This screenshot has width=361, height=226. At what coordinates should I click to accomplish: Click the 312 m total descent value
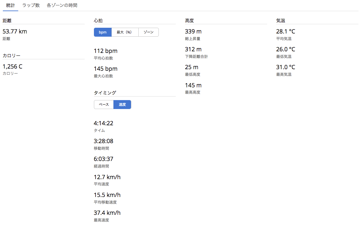pos(193,49)
